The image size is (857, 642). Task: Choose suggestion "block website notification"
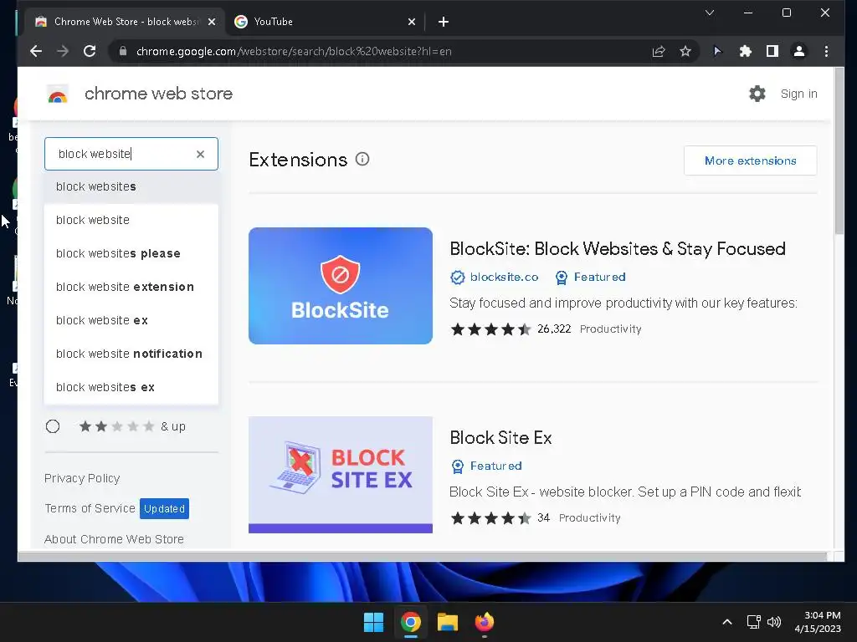click(x=131, y=354)
